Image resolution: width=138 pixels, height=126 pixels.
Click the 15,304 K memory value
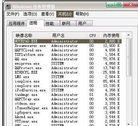111,108
